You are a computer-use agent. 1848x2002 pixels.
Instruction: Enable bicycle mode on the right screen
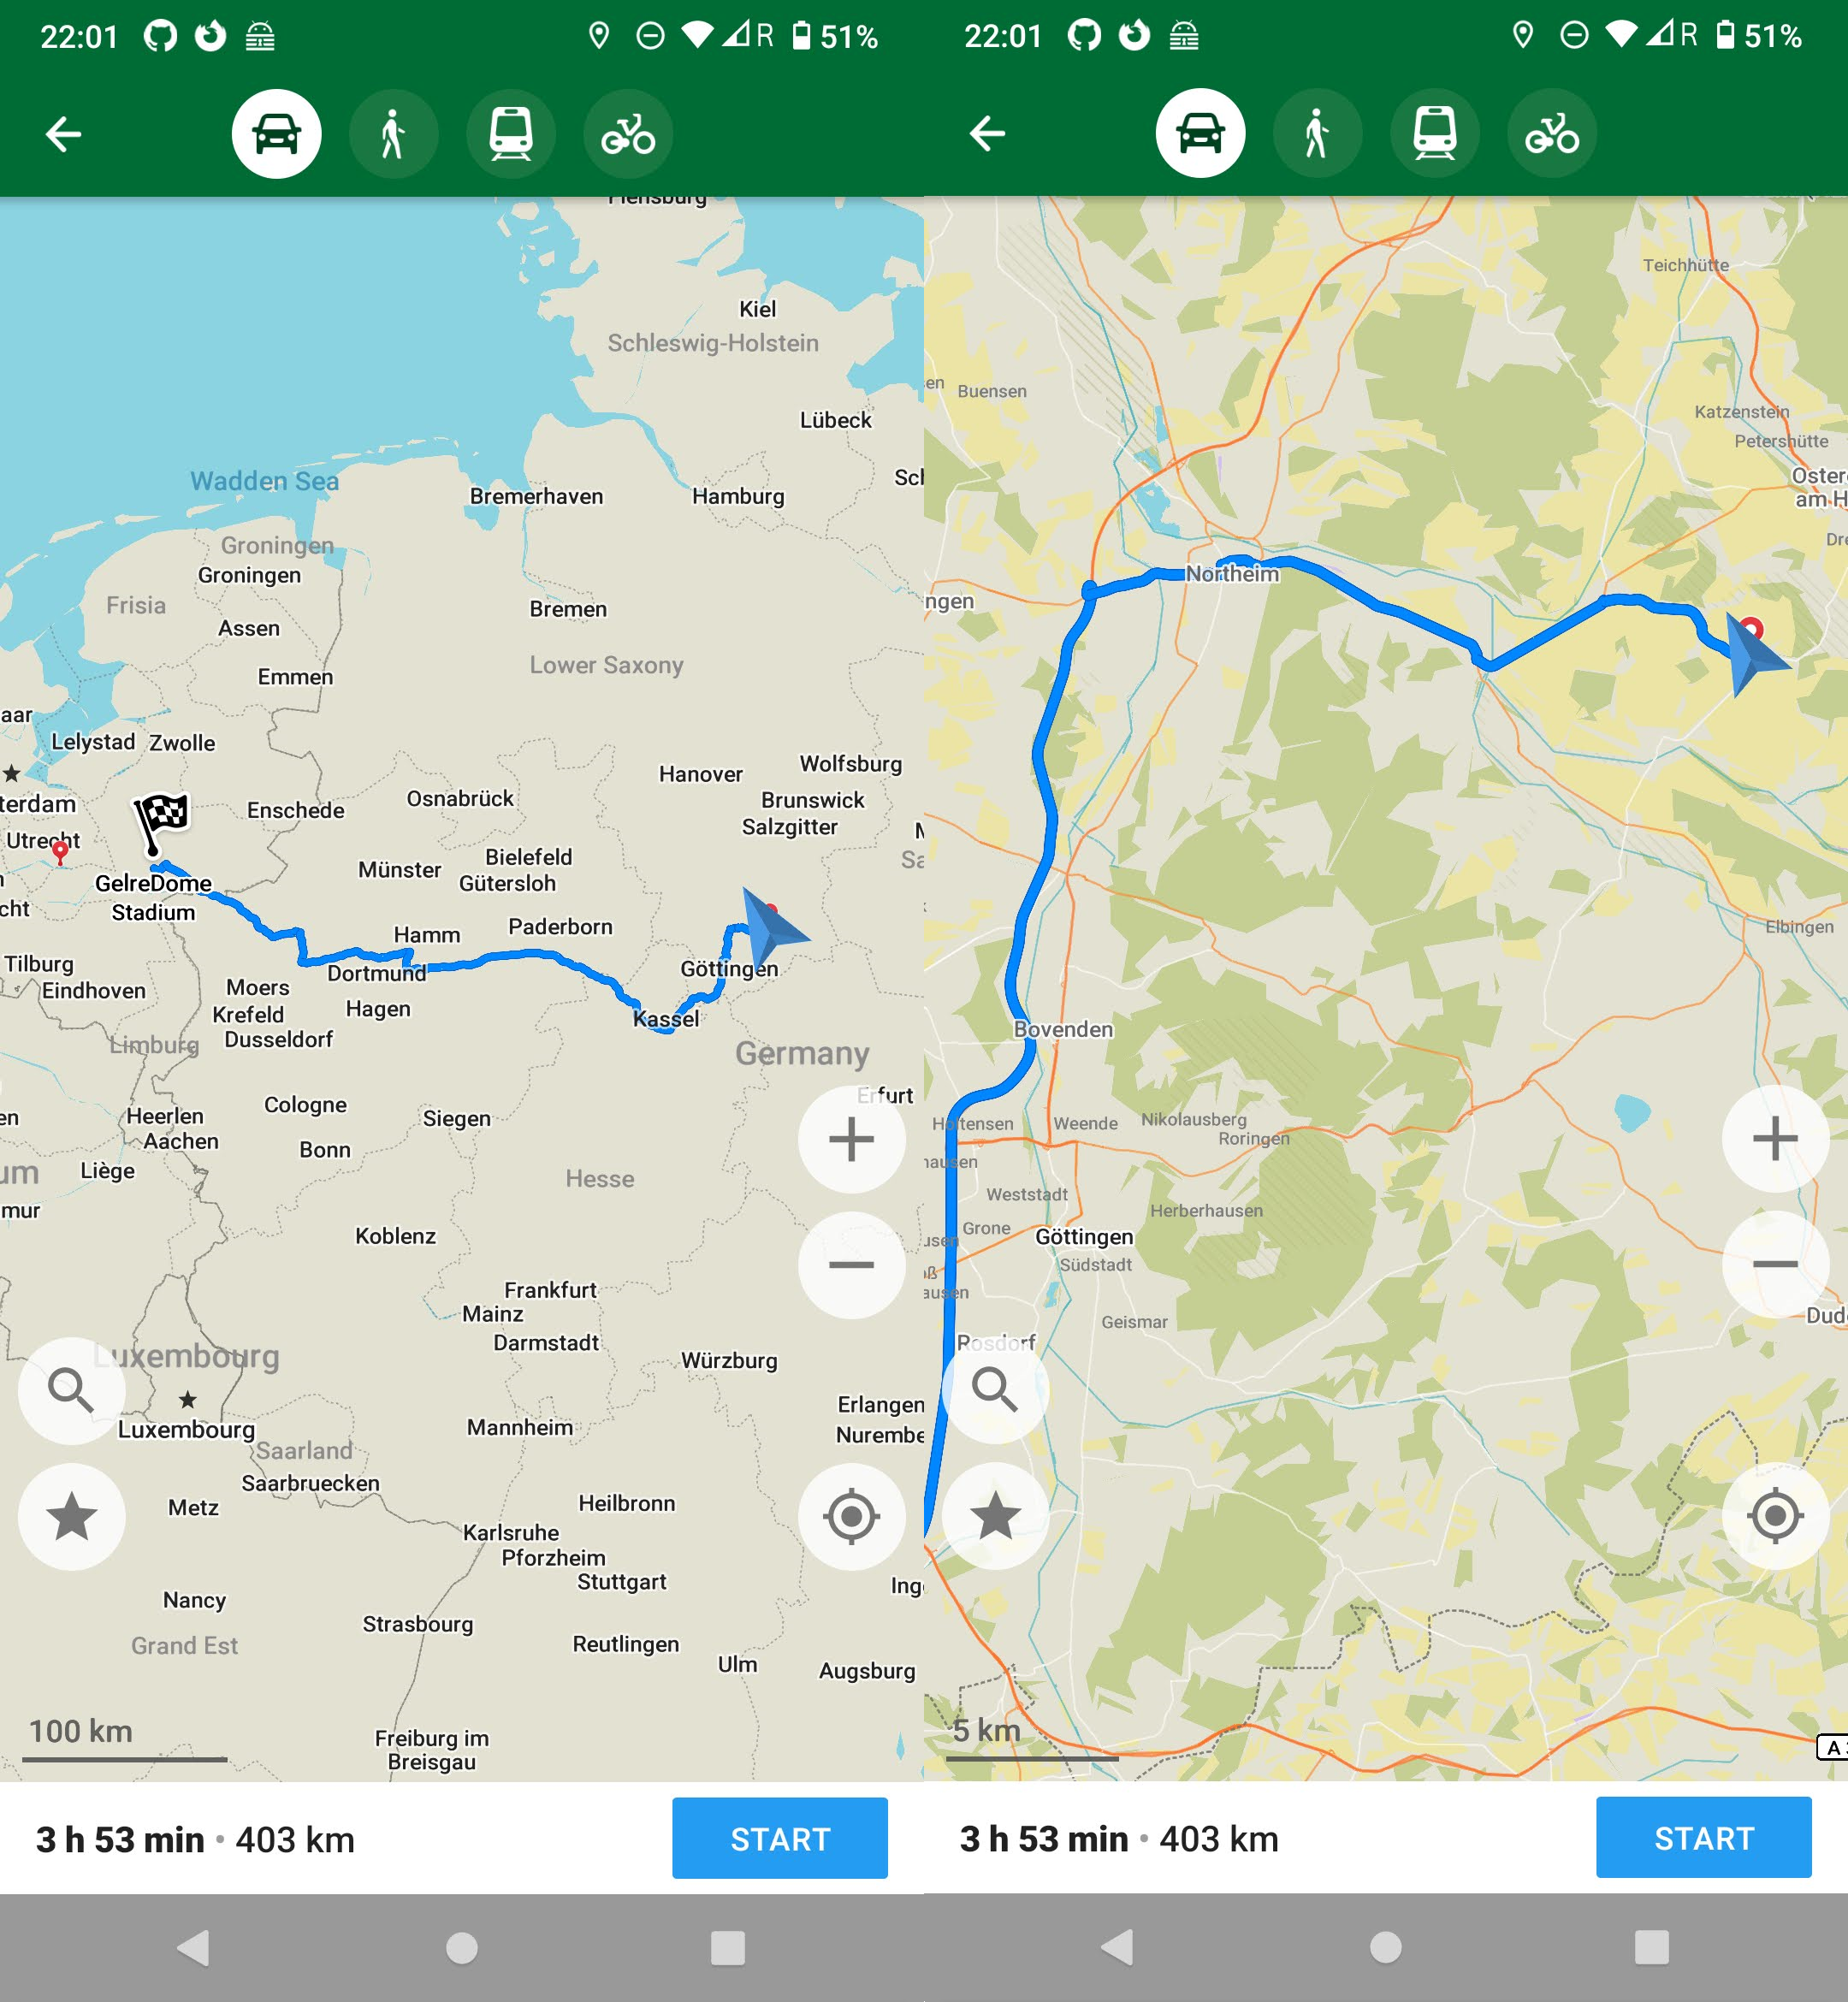tap(1552, 133)
